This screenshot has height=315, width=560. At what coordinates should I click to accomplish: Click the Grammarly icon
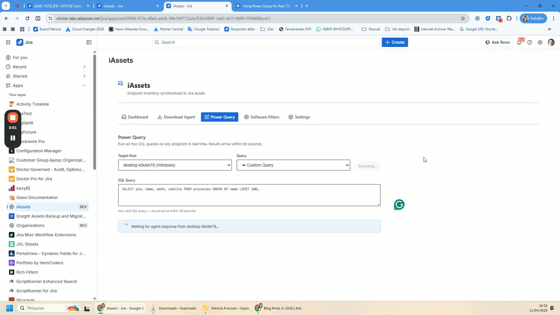pos(399,204)
